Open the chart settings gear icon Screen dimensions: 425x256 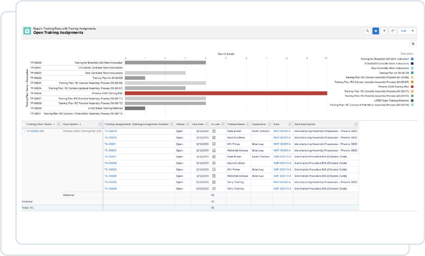point(413,44)
